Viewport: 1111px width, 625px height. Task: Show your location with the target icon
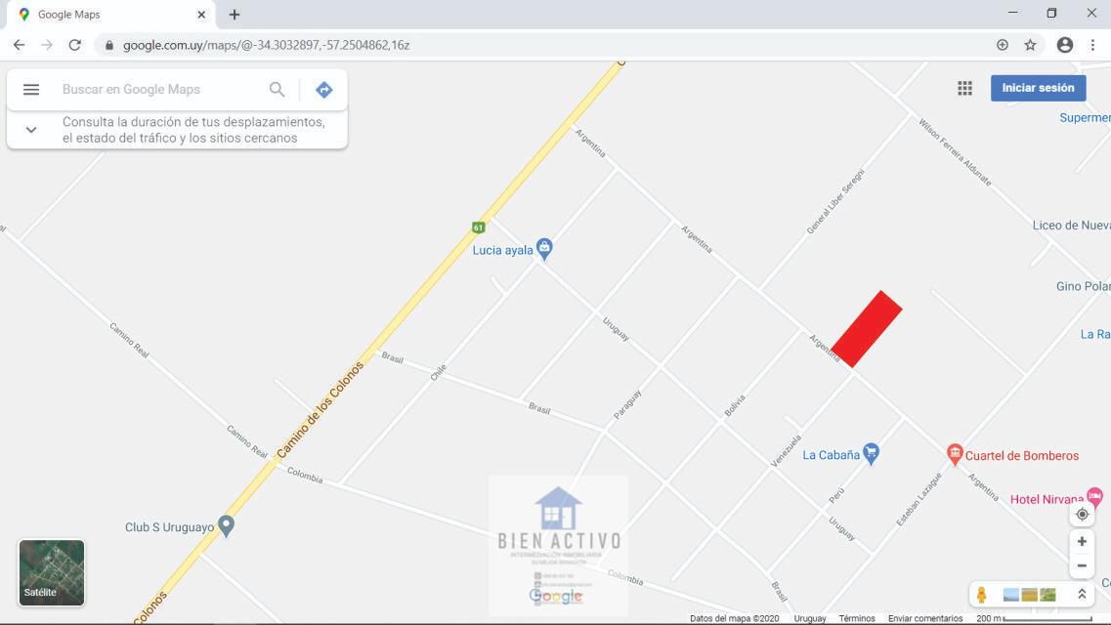pyautogui.click(x=1082, y=515)
